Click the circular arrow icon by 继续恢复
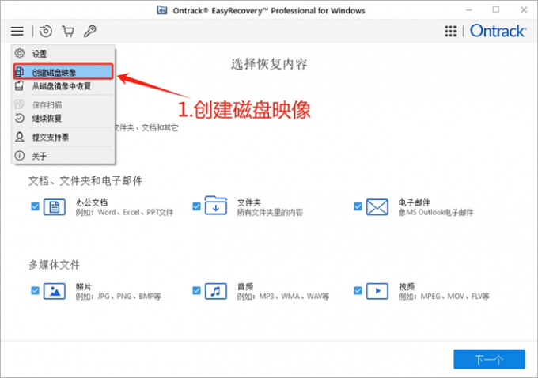538x378 pixels. (x=20, y=118)
